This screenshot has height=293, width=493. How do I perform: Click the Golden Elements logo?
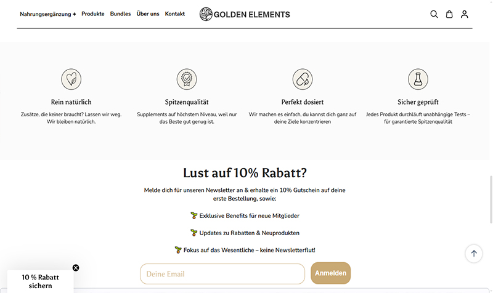coord(245,14)
